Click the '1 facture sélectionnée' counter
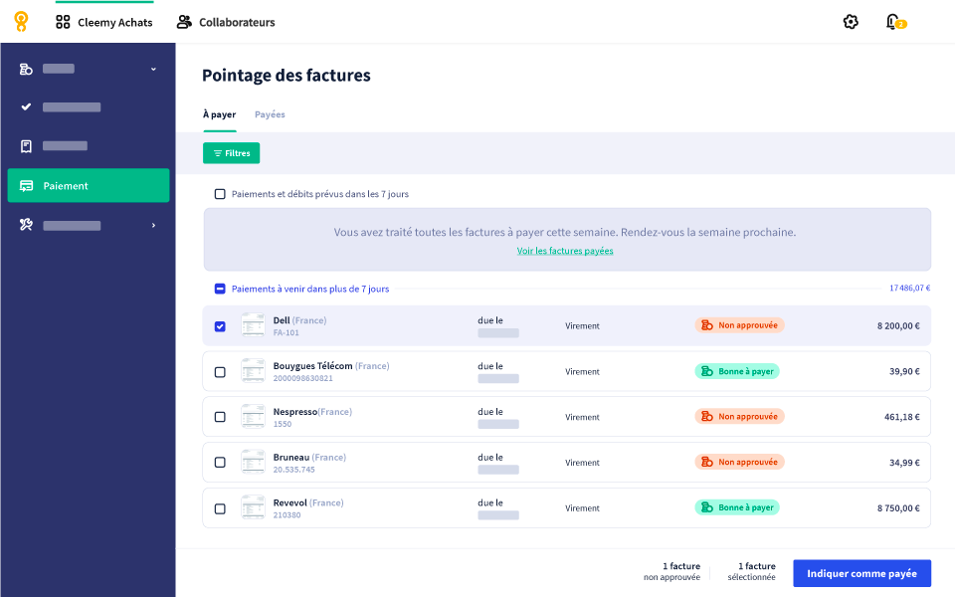 click(752, 571)
